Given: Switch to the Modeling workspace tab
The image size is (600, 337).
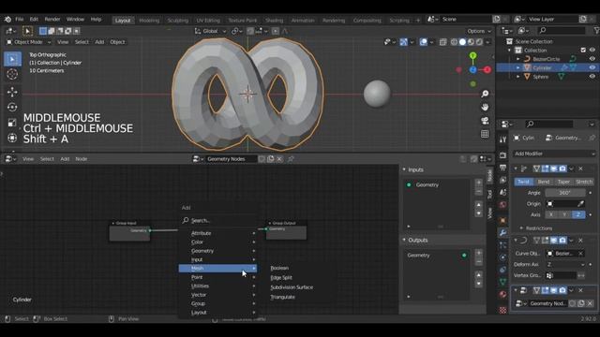Looking at the screenshot, I should click(149, 20).
